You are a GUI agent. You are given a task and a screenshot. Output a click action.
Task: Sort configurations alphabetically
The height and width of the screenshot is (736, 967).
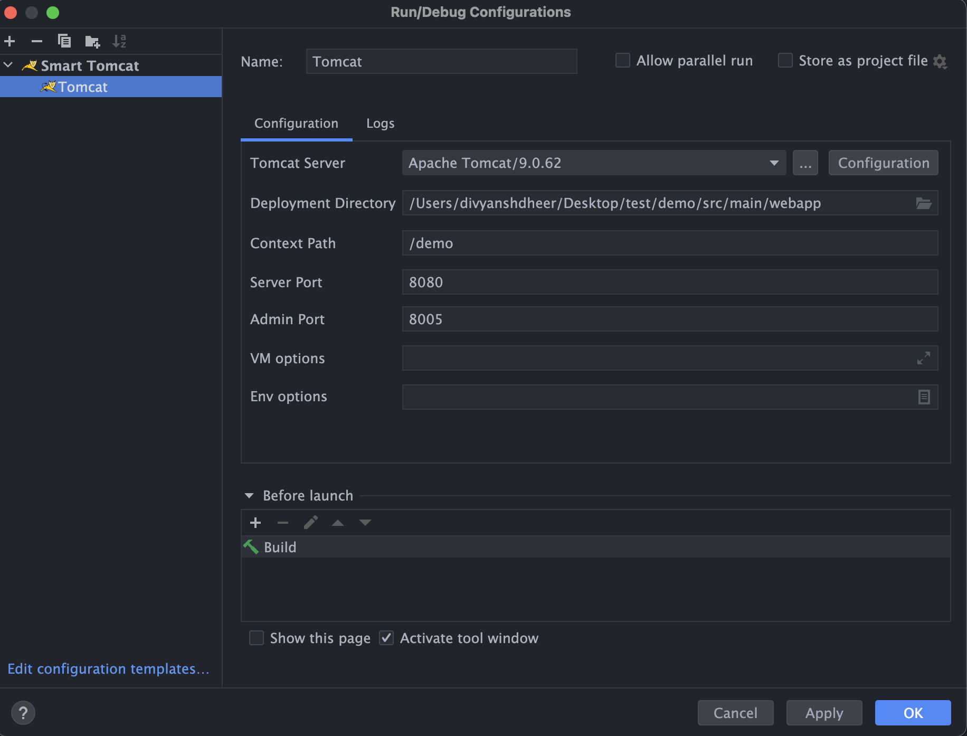click(x=119, y=41)
